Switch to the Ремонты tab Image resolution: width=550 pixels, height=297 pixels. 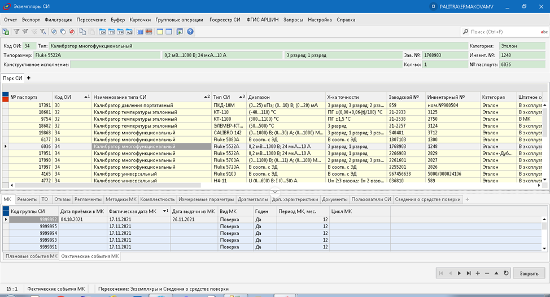coord(27,199)
